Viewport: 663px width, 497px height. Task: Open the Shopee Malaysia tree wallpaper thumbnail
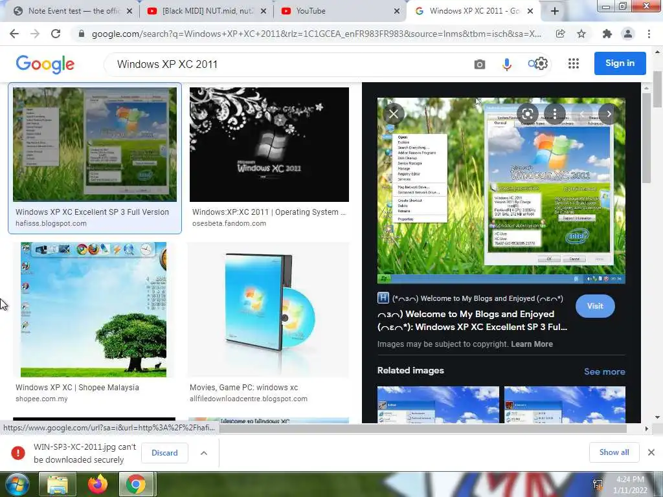[93, 309]
